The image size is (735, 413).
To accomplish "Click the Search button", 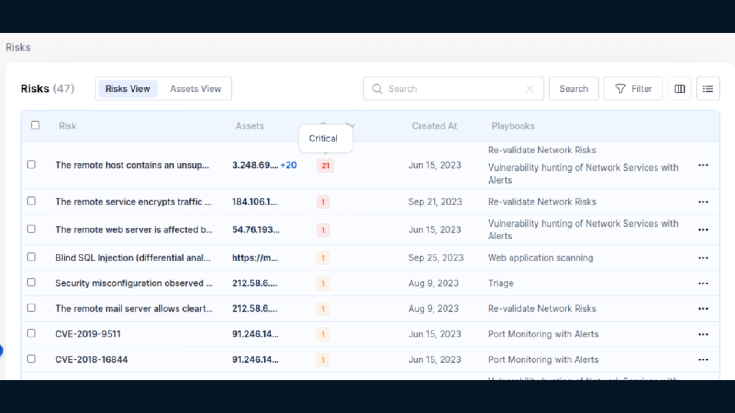I will click(574, 89).
